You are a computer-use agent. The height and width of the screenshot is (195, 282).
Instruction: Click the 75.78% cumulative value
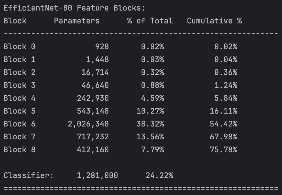tap(223, 150)
